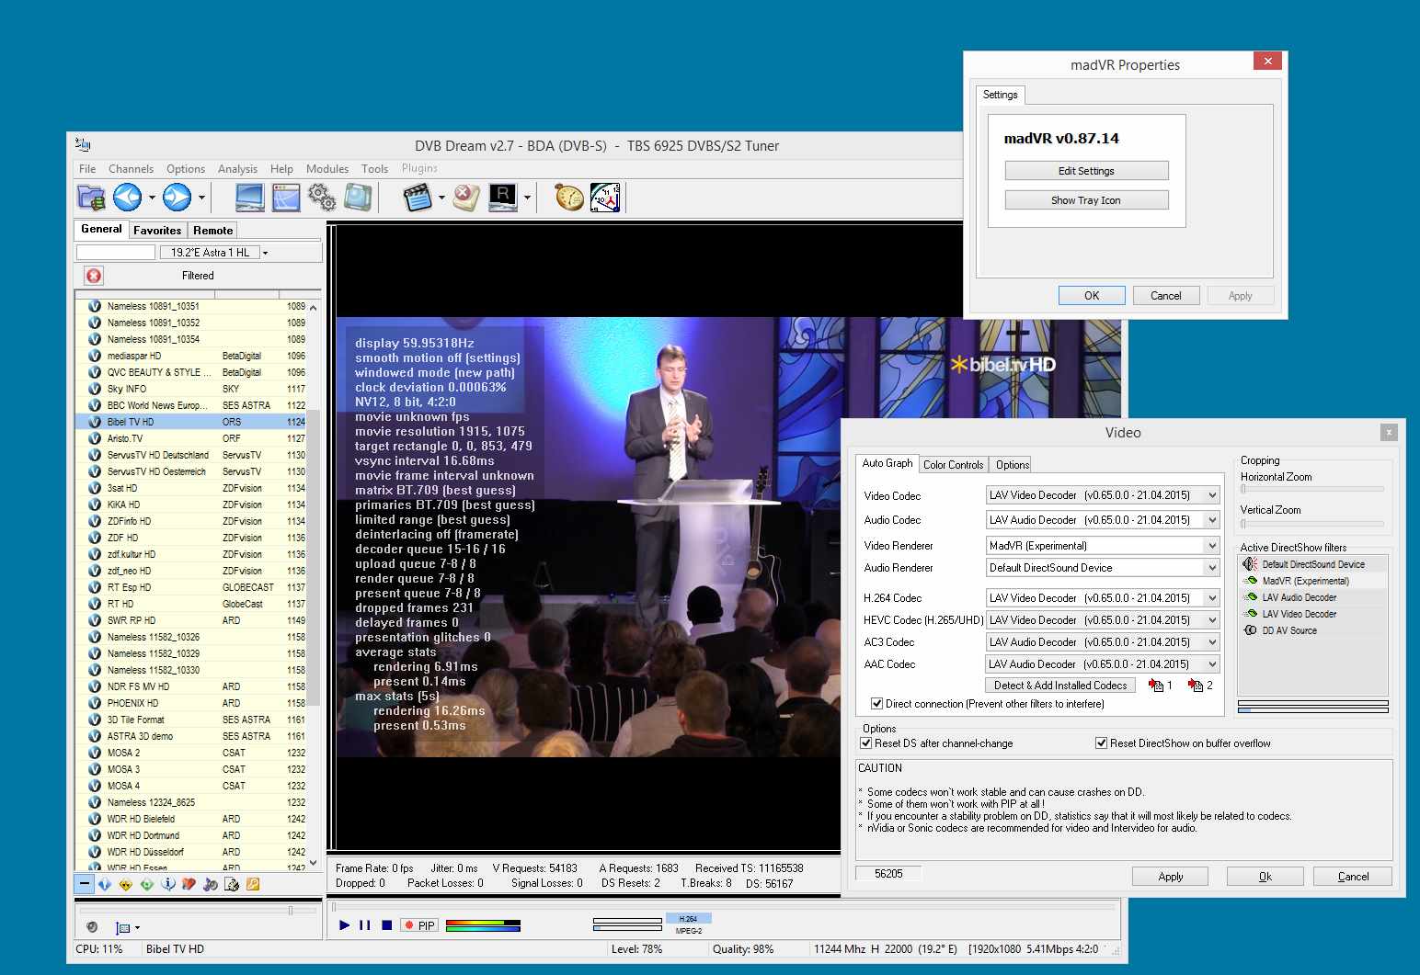This screenshot has height=975, width=1420.
Task: Click Detect & Add Installed Codecs button
Action: 1060,686
